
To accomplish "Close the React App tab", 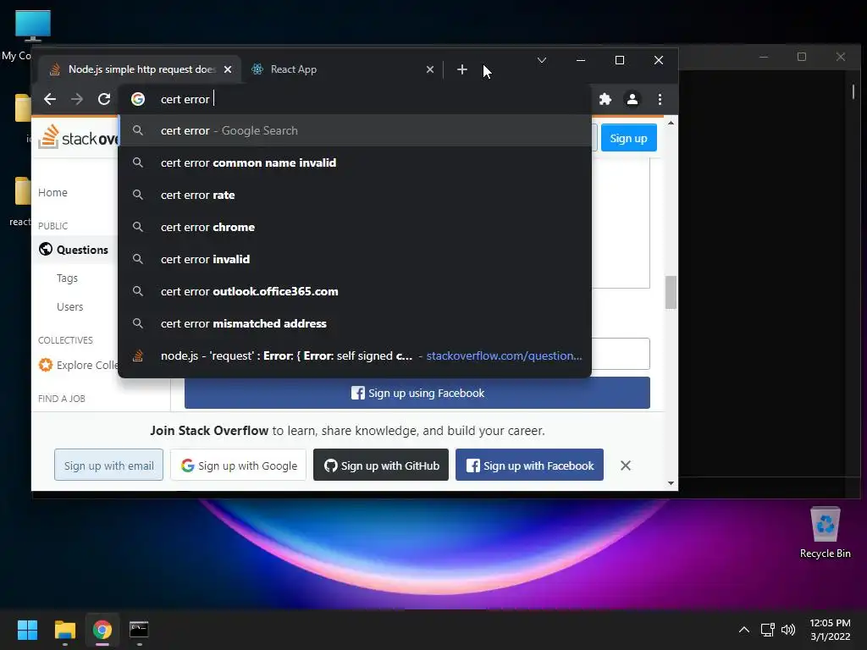I will tap(430, 69).
